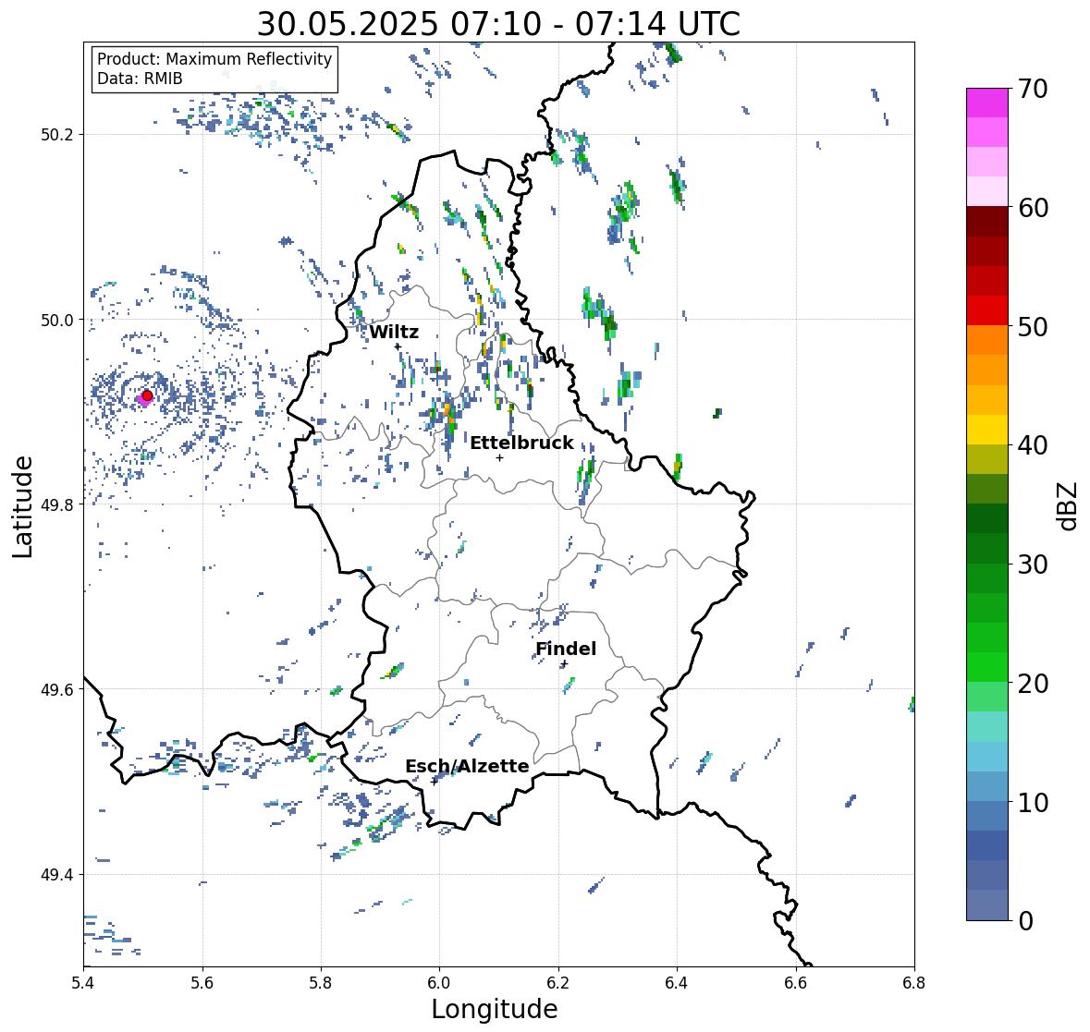Click the Findel station label

566,649
